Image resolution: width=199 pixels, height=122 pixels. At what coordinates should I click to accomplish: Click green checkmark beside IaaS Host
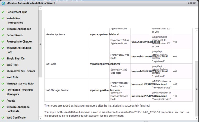coord(3,65)
